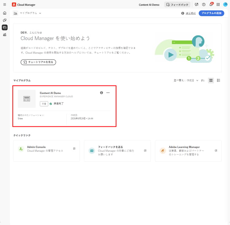Open the chat icon in the header
The image size is (230, 225).
[x=197, y=5]
